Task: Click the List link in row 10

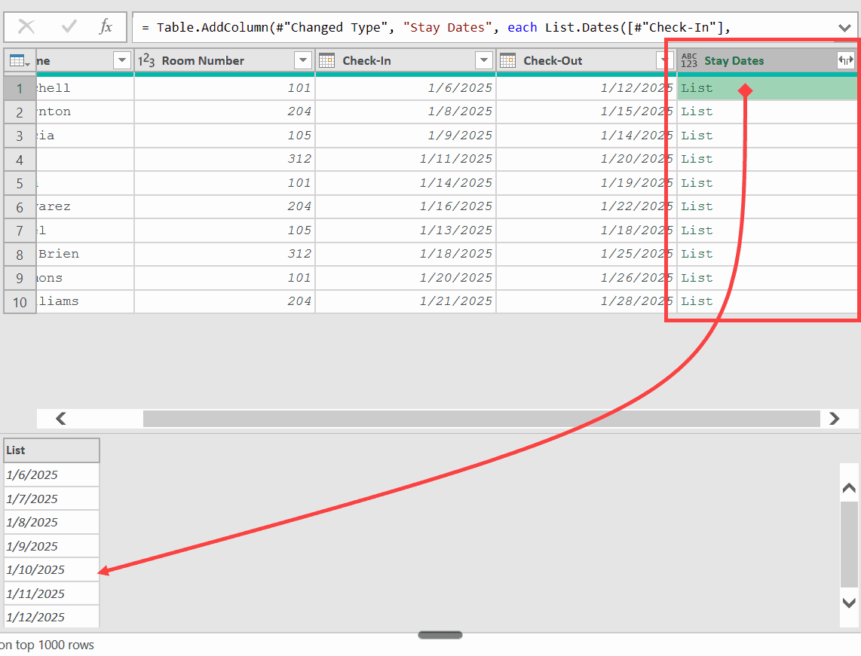Action: (x=697, y=301)
